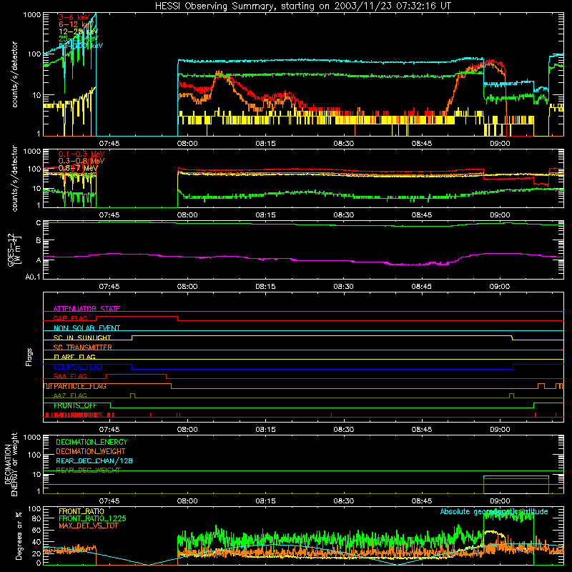Click the yellow 12-25 keV legend label
572x572 pixels.
click(78, 31)
